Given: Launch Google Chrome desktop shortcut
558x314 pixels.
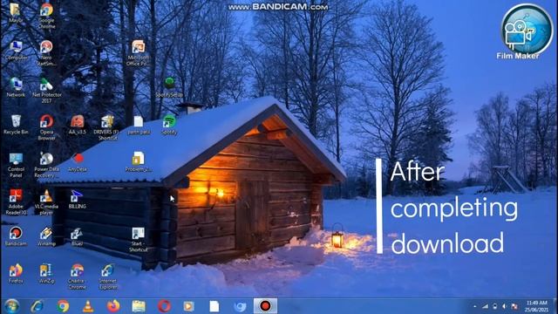Looking at the screenshot, I should [46, 16].
